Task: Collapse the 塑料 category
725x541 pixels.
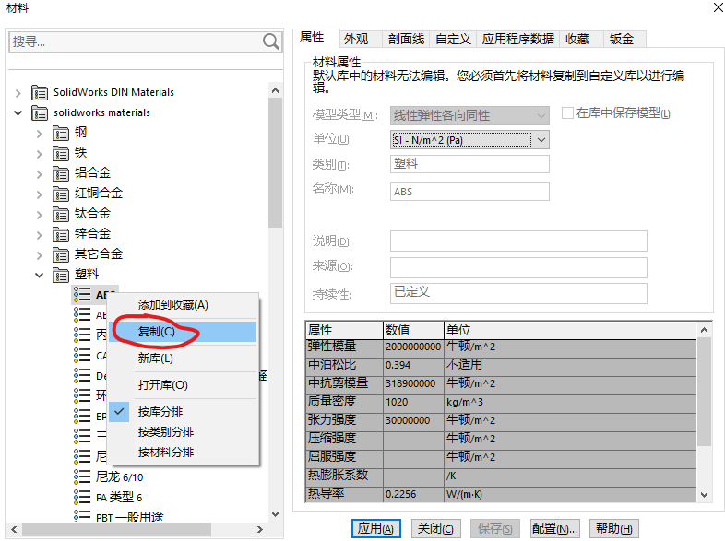Action: (40, 276)
